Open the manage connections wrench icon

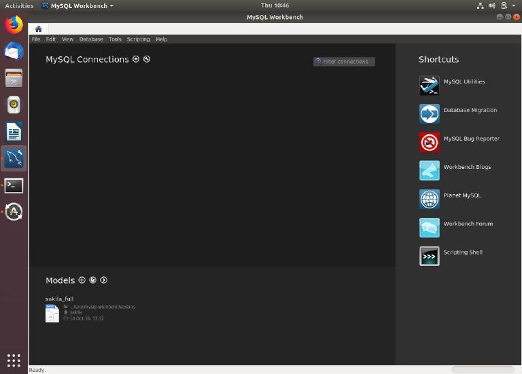tap(147, 59)
